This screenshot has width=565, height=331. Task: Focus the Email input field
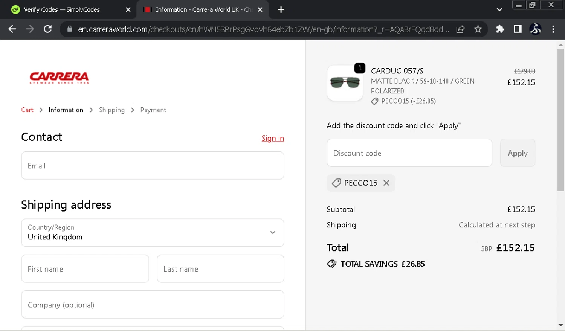(153, 165)
